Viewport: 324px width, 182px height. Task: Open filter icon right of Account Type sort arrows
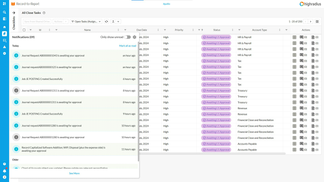click(x=287, y=30)
